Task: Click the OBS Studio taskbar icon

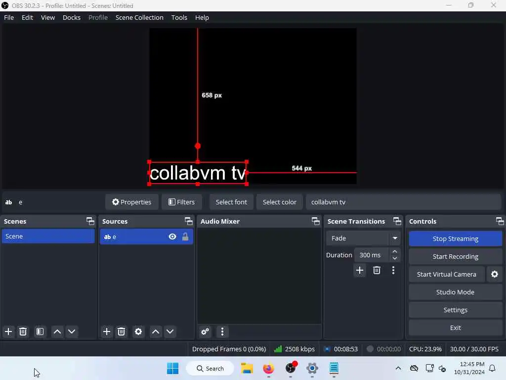Action: pyautogui.click(x=291, y=368)
